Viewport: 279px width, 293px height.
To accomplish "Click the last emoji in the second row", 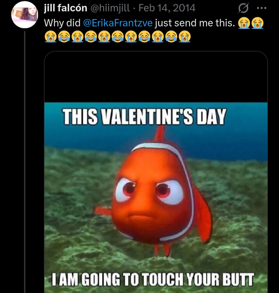I will click(x=185, y=37).
